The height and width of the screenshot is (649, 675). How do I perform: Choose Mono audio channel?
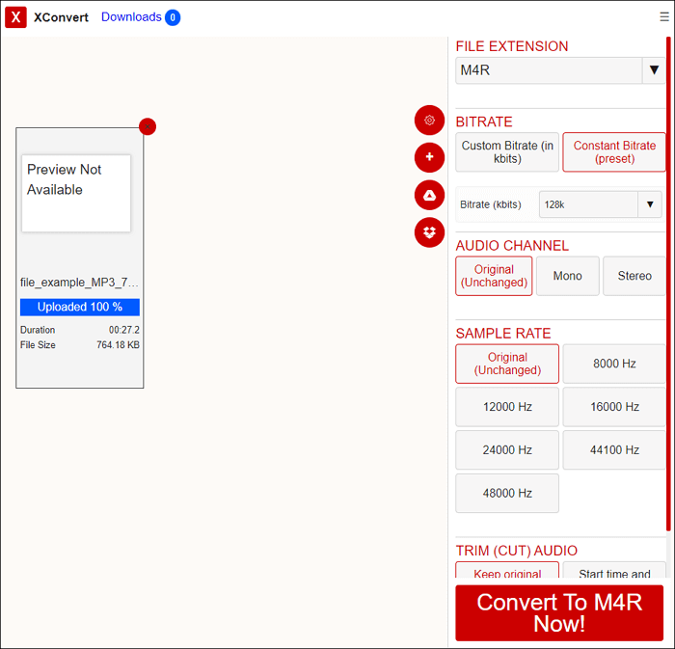[567, 276]
